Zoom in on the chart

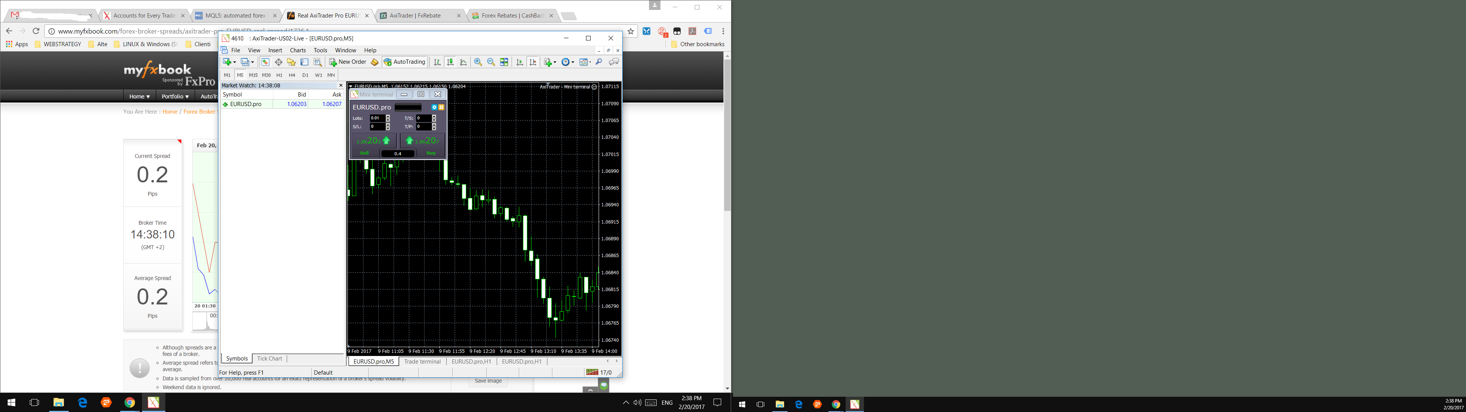(478, 62)
